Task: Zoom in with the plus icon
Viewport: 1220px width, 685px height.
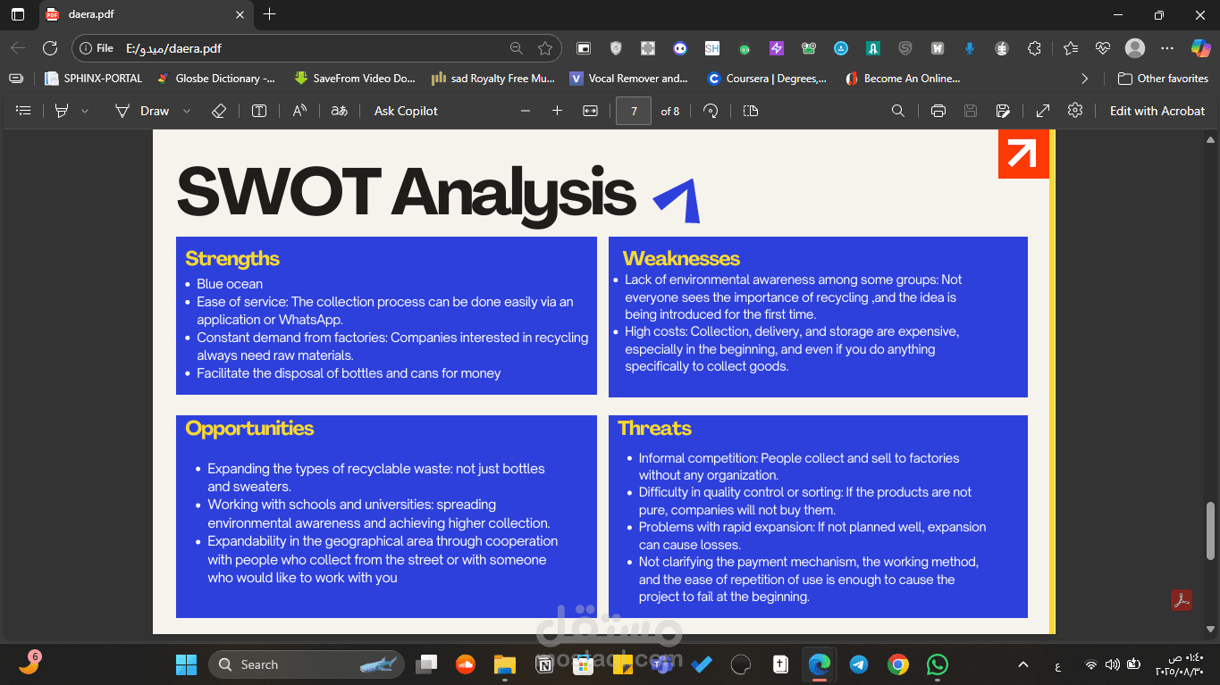Action: (x=557, y=111)
